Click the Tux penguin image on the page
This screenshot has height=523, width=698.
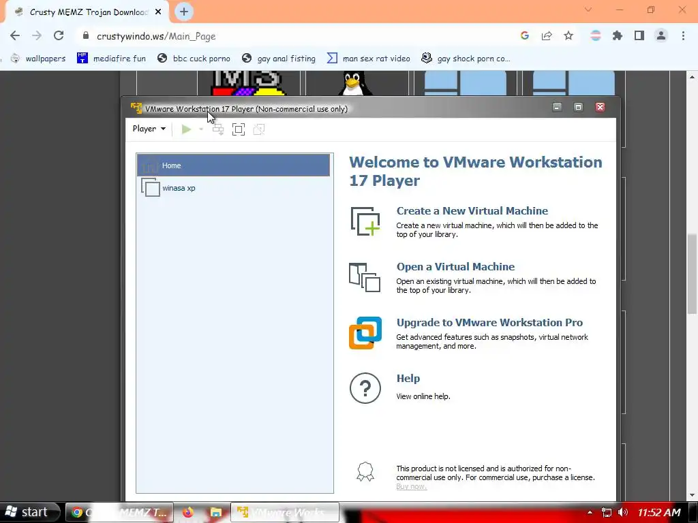354,83
